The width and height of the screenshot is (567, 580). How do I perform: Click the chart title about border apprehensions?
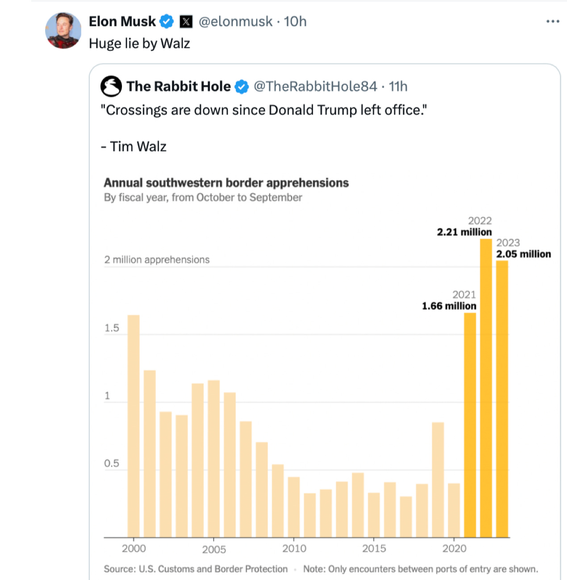226,183
